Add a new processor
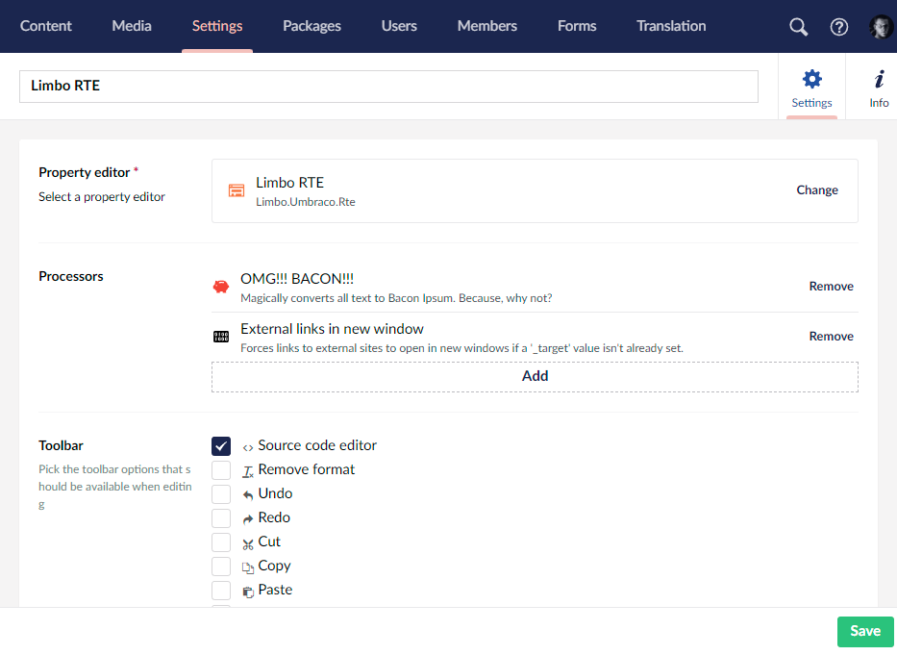 point(535,377)
